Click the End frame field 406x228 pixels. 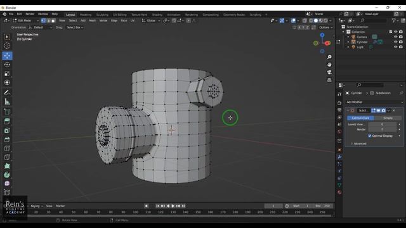(x=323, y=206)
